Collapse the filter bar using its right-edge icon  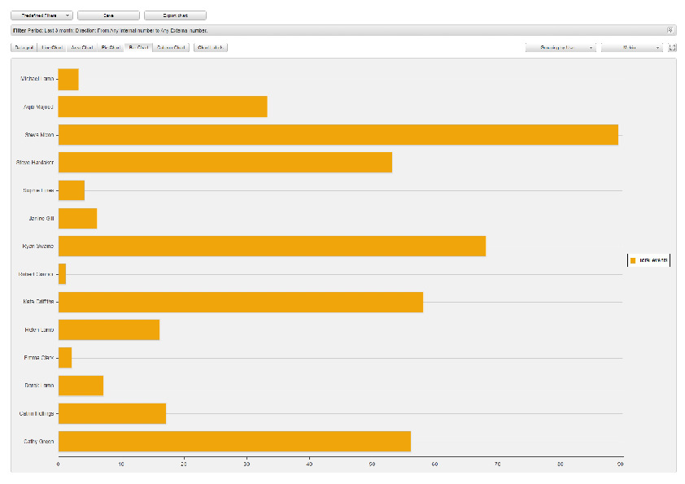[x=670, y=30]
